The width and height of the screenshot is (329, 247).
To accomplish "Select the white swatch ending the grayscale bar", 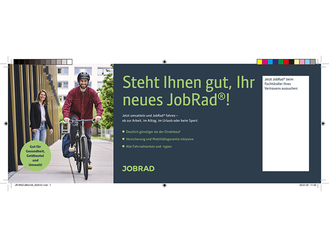I will pyautogui.click(x=70, y=62).
